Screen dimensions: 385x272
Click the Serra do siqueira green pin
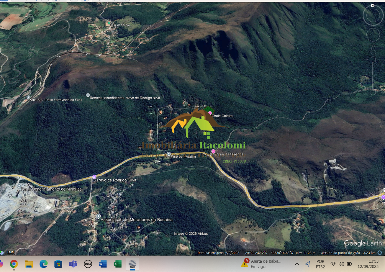pos(109,23)
